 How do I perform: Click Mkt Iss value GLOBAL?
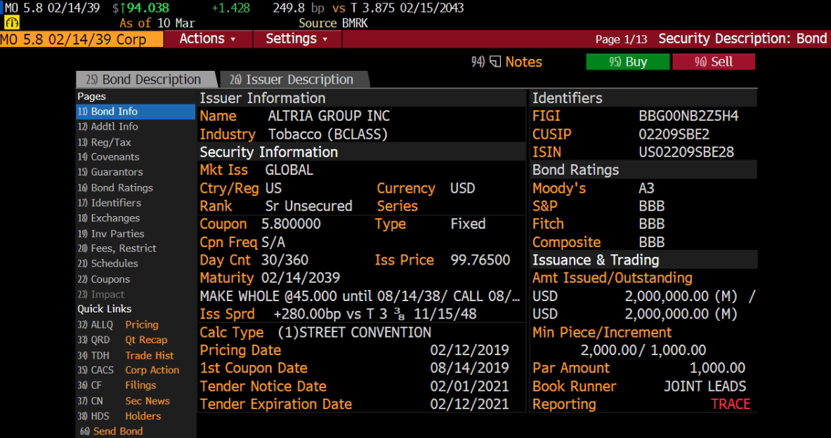point(289,170)
